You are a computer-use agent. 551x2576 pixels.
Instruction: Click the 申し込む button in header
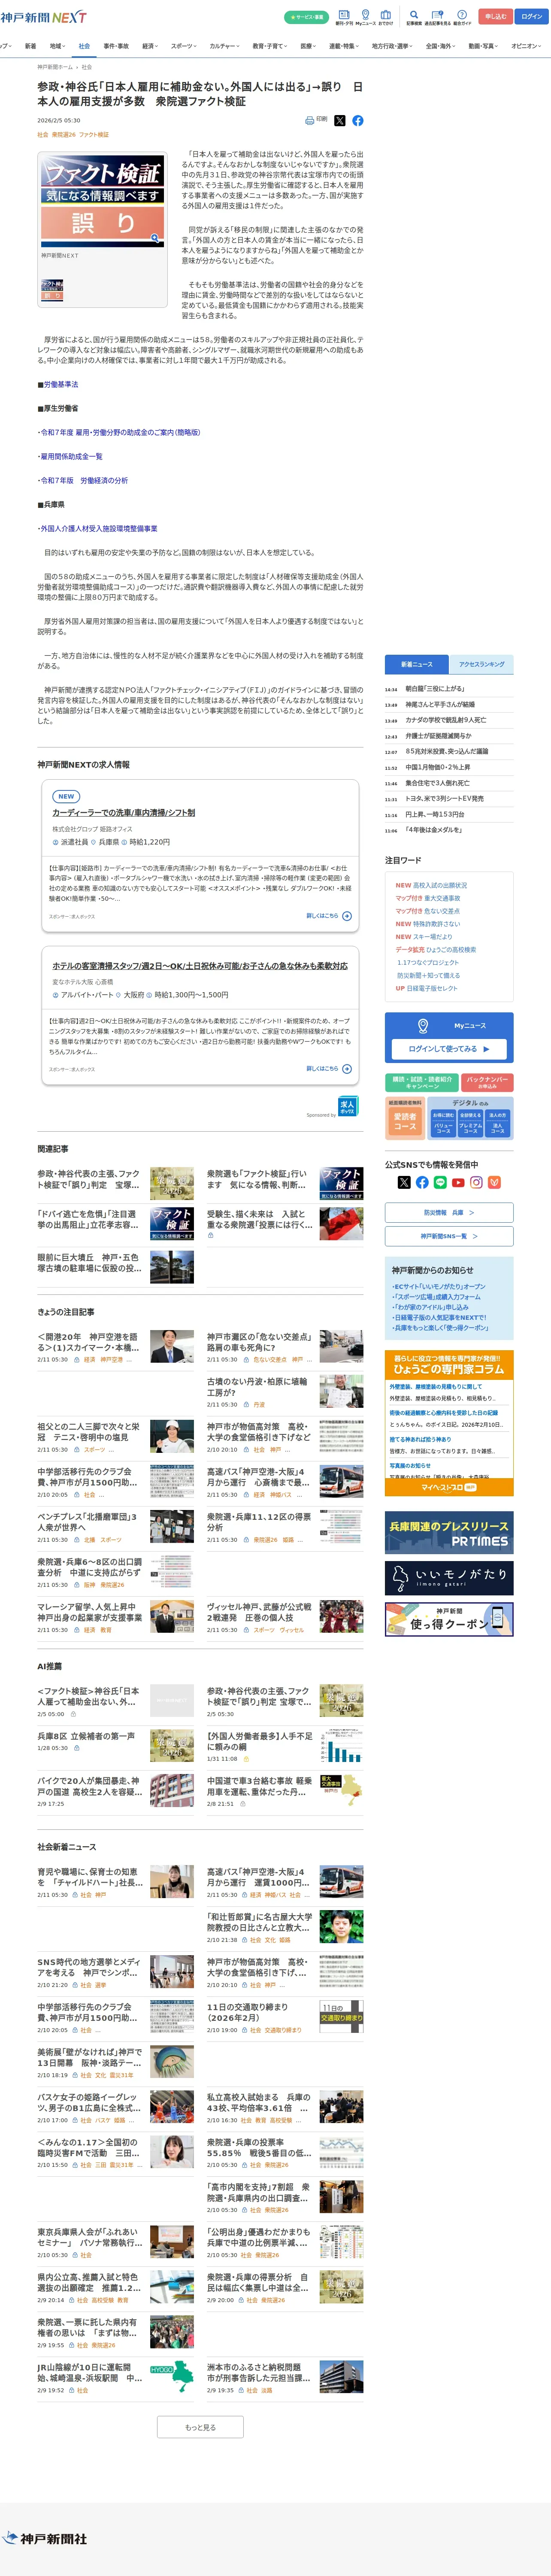(x=496, y=16)
